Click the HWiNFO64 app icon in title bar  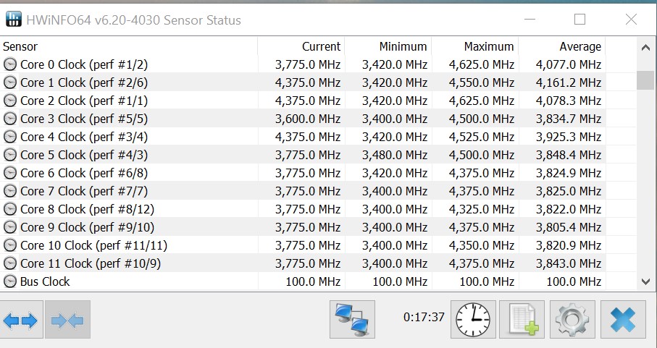click(14, 20)
